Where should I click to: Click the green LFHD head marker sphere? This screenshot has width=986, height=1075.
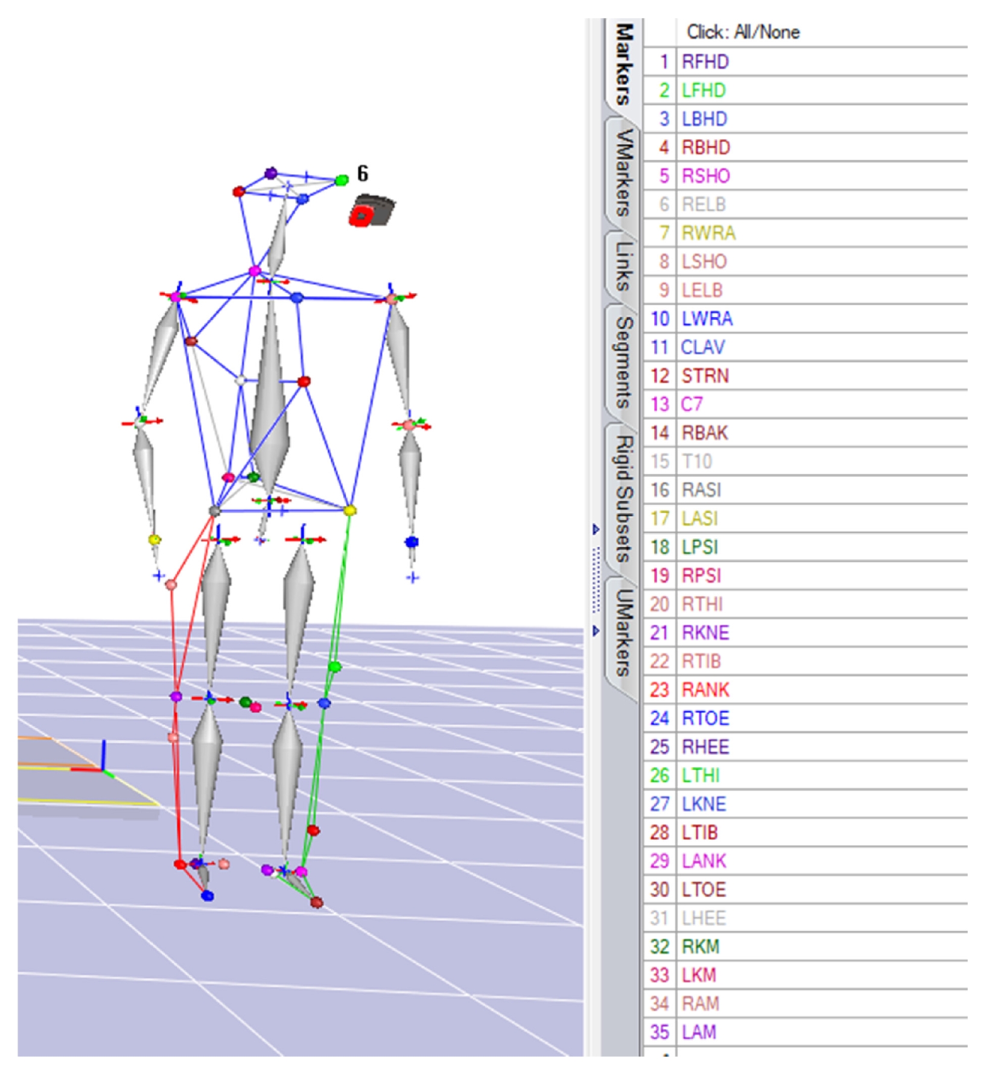342,180
